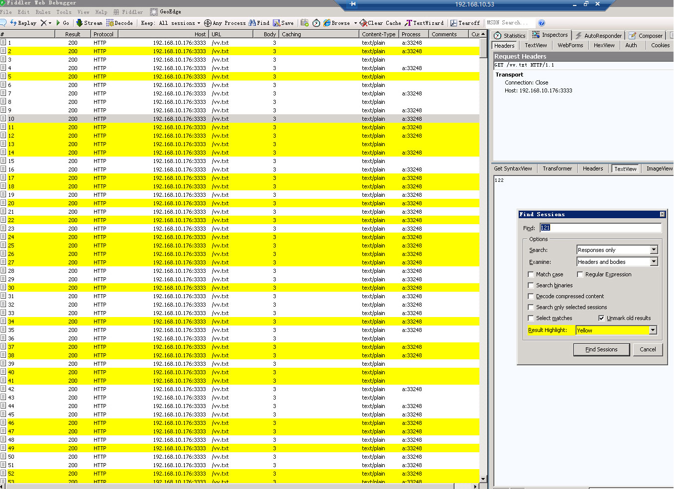
Task: Click the Find text input field
Action: [x=600, y=228]
